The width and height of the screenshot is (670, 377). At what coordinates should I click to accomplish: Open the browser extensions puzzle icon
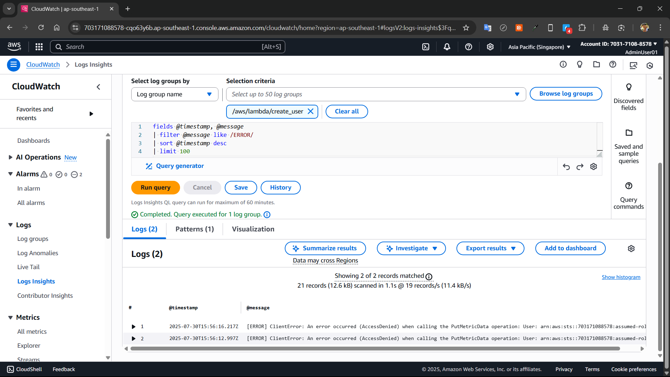pyautogui.click(x=582, y=28)
